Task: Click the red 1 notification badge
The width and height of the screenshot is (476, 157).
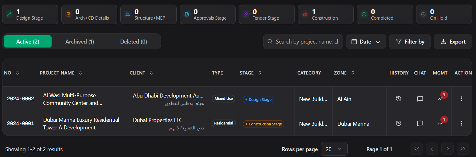Action: 444,119
